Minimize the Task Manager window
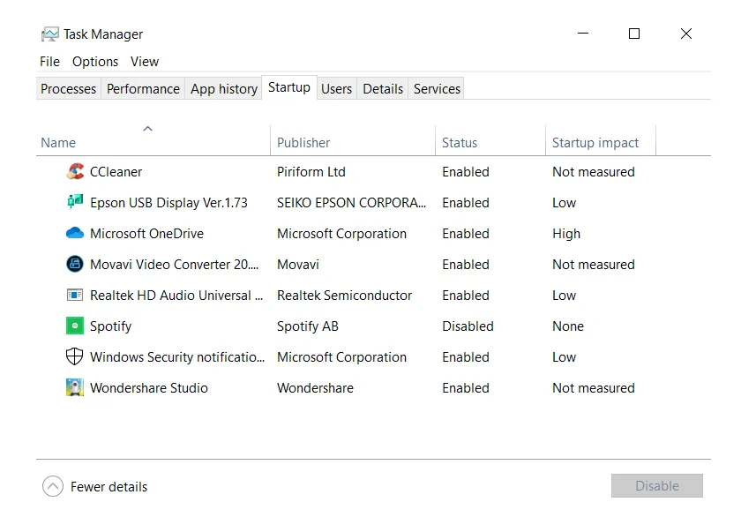The height and width of the screenshot is (532, 756). pyautogui.click(x=583, y=34)
